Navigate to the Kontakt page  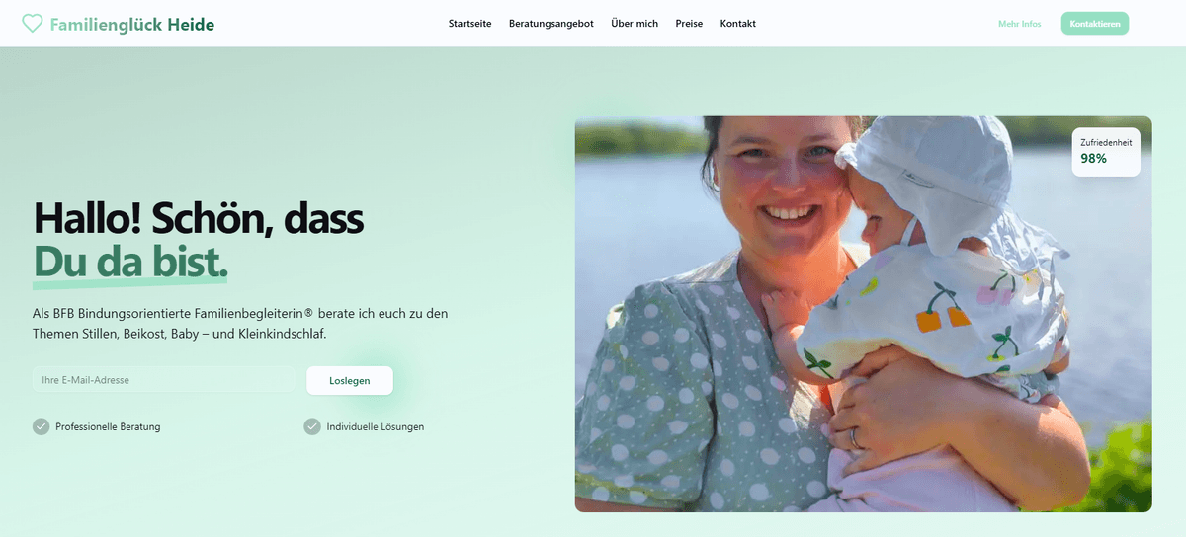click(738, 24)
